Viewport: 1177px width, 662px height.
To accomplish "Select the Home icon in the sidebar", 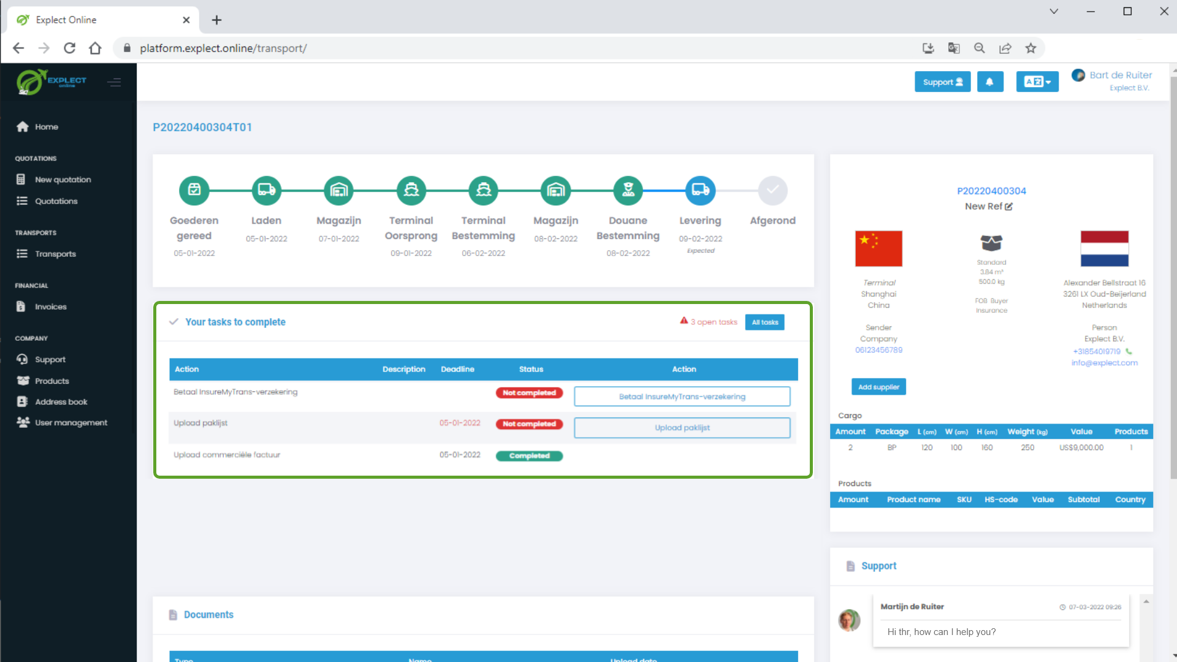I will [23, 127].
